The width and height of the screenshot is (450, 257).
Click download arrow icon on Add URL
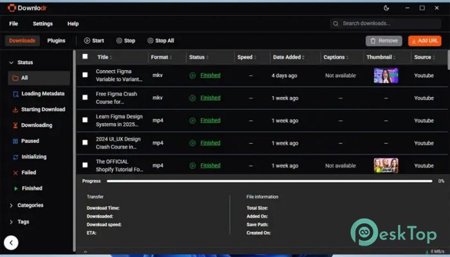(413, 41)
